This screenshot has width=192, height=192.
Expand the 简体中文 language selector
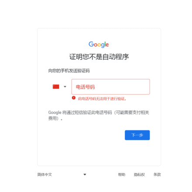click(62, 175)
